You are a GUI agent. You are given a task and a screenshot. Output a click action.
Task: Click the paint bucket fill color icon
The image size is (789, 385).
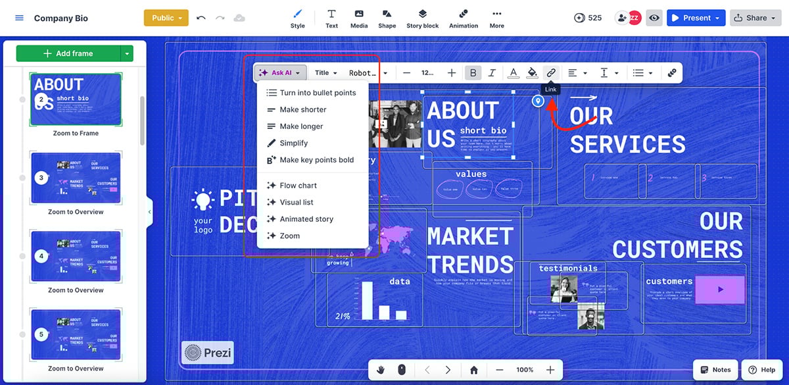tap(533, 73)
